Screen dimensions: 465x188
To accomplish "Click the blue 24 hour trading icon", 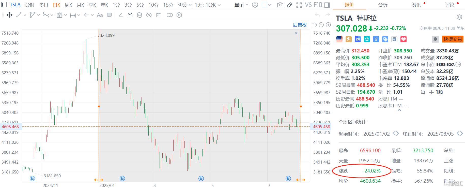I will click(x=358, y=39).
